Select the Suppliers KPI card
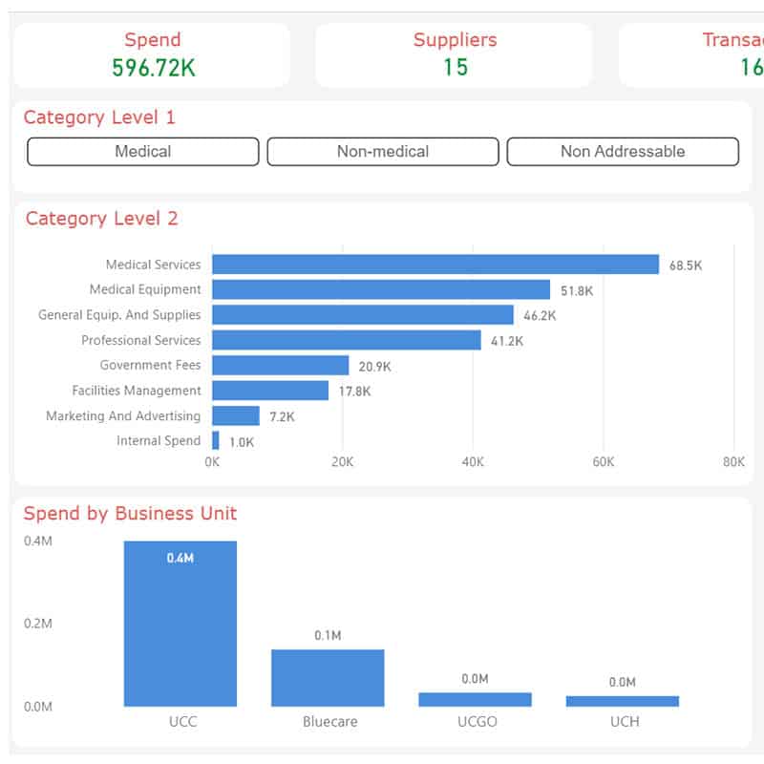 [455, 55]
